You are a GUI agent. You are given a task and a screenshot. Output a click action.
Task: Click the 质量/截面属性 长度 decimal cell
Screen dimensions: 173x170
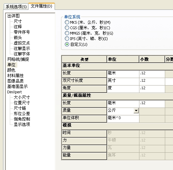point(152,104)
